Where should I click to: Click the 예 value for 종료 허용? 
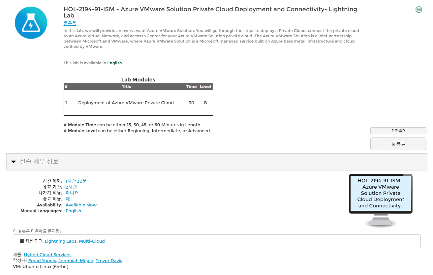[68, 199]
